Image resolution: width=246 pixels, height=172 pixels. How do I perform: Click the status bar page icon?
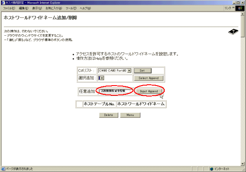pyautogui.click(x=3, y=169)
